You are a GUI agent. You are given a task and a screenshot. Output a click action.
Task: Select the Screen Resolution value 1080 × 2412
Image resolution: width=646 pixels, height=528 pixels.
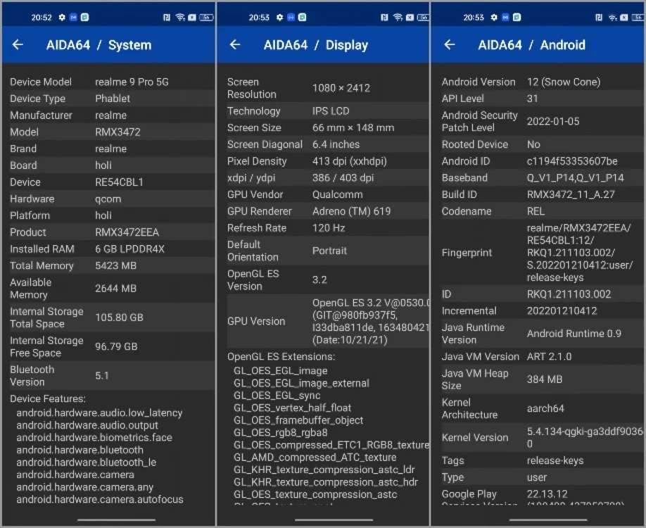(341, 88)
